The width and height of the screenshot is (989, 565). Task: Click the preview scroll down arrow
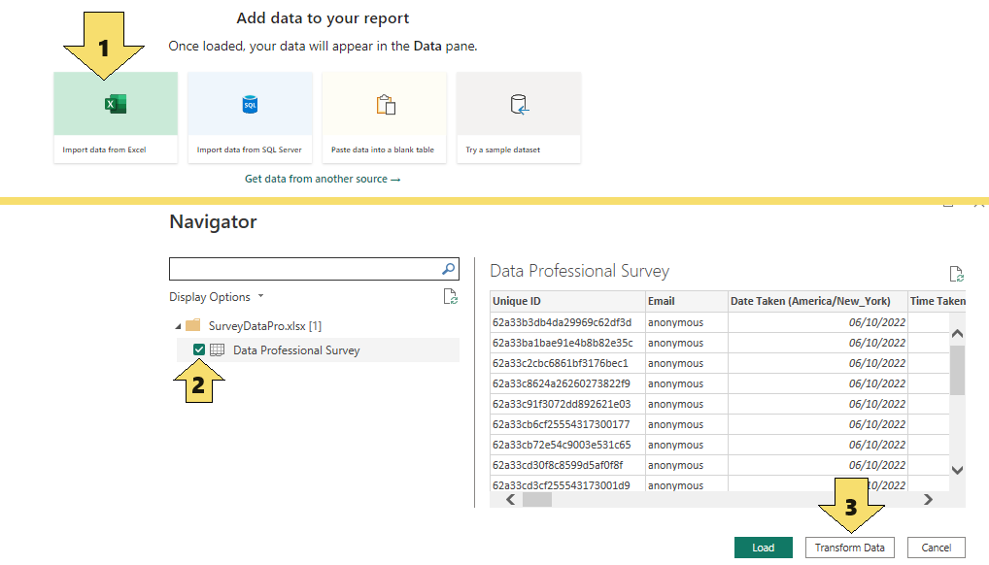(x=957, y=470)
